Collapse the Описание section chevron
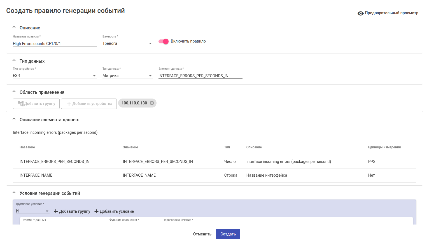The height and width of the screenshot is (243, 429). [x=14, y=27]
